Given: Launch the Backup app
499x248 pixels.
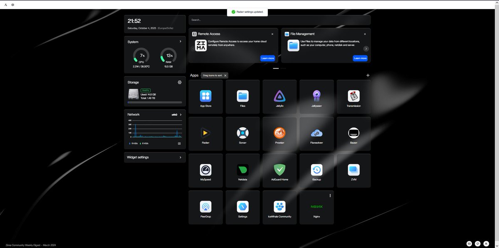Looking at the screenshot, I should click(x=316, y=170).
